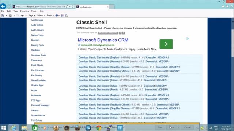The image size is (234, 131).
Task: Download Classic Shell Installer (French) link
Action: [98, 90]
